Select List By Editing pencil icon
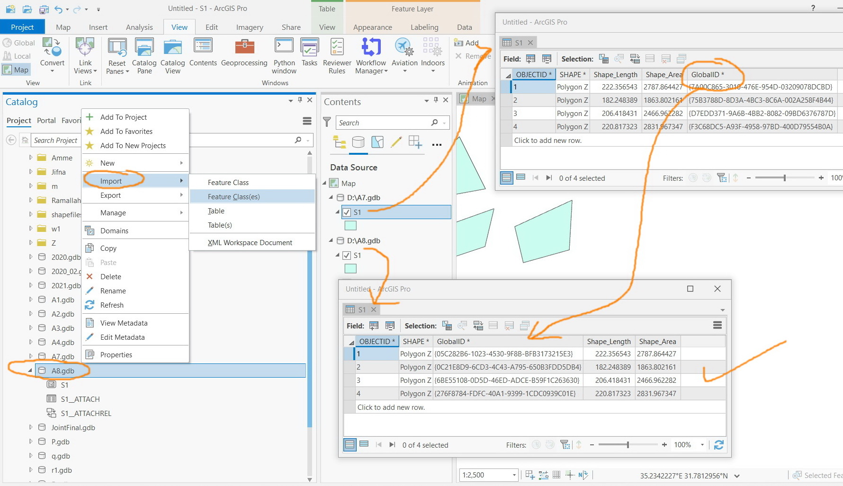Viewport: 843px width, 486px height. pyautogui.click(x=396, y=142)
